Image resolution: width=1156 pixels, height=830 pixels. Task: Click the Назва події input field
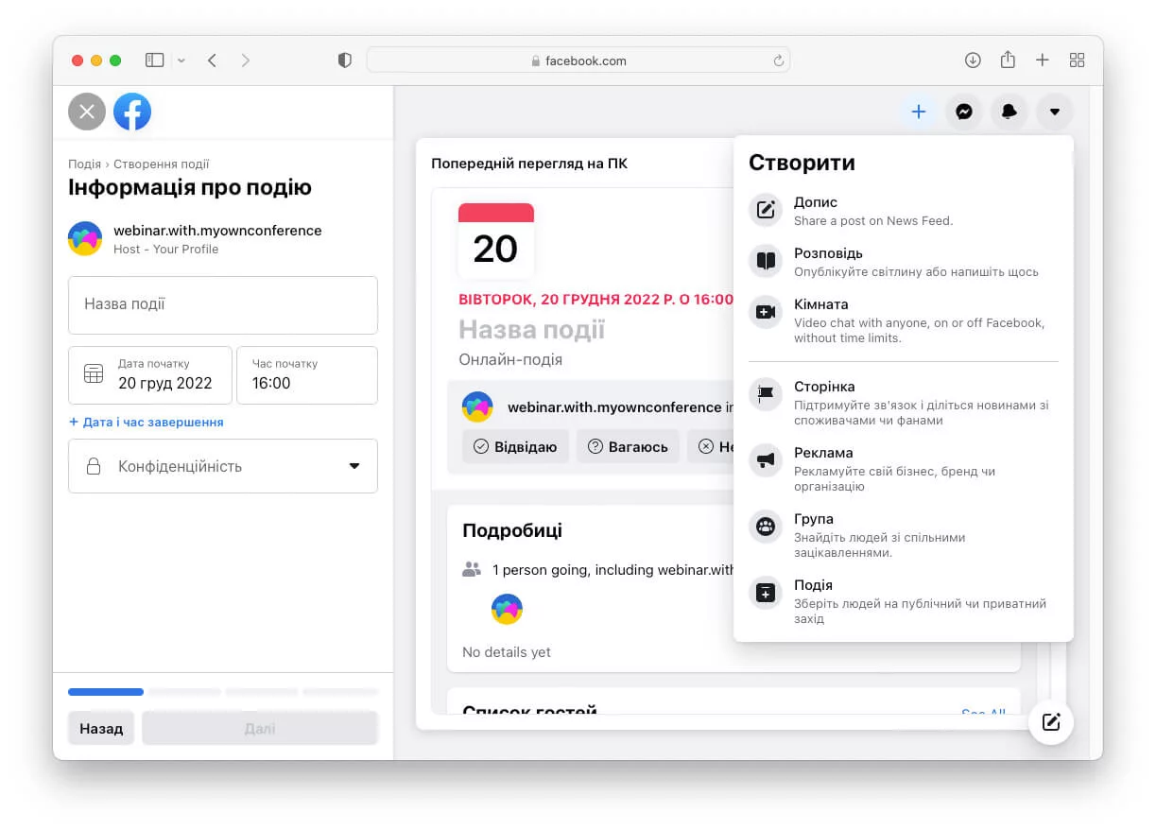[222, 304]
